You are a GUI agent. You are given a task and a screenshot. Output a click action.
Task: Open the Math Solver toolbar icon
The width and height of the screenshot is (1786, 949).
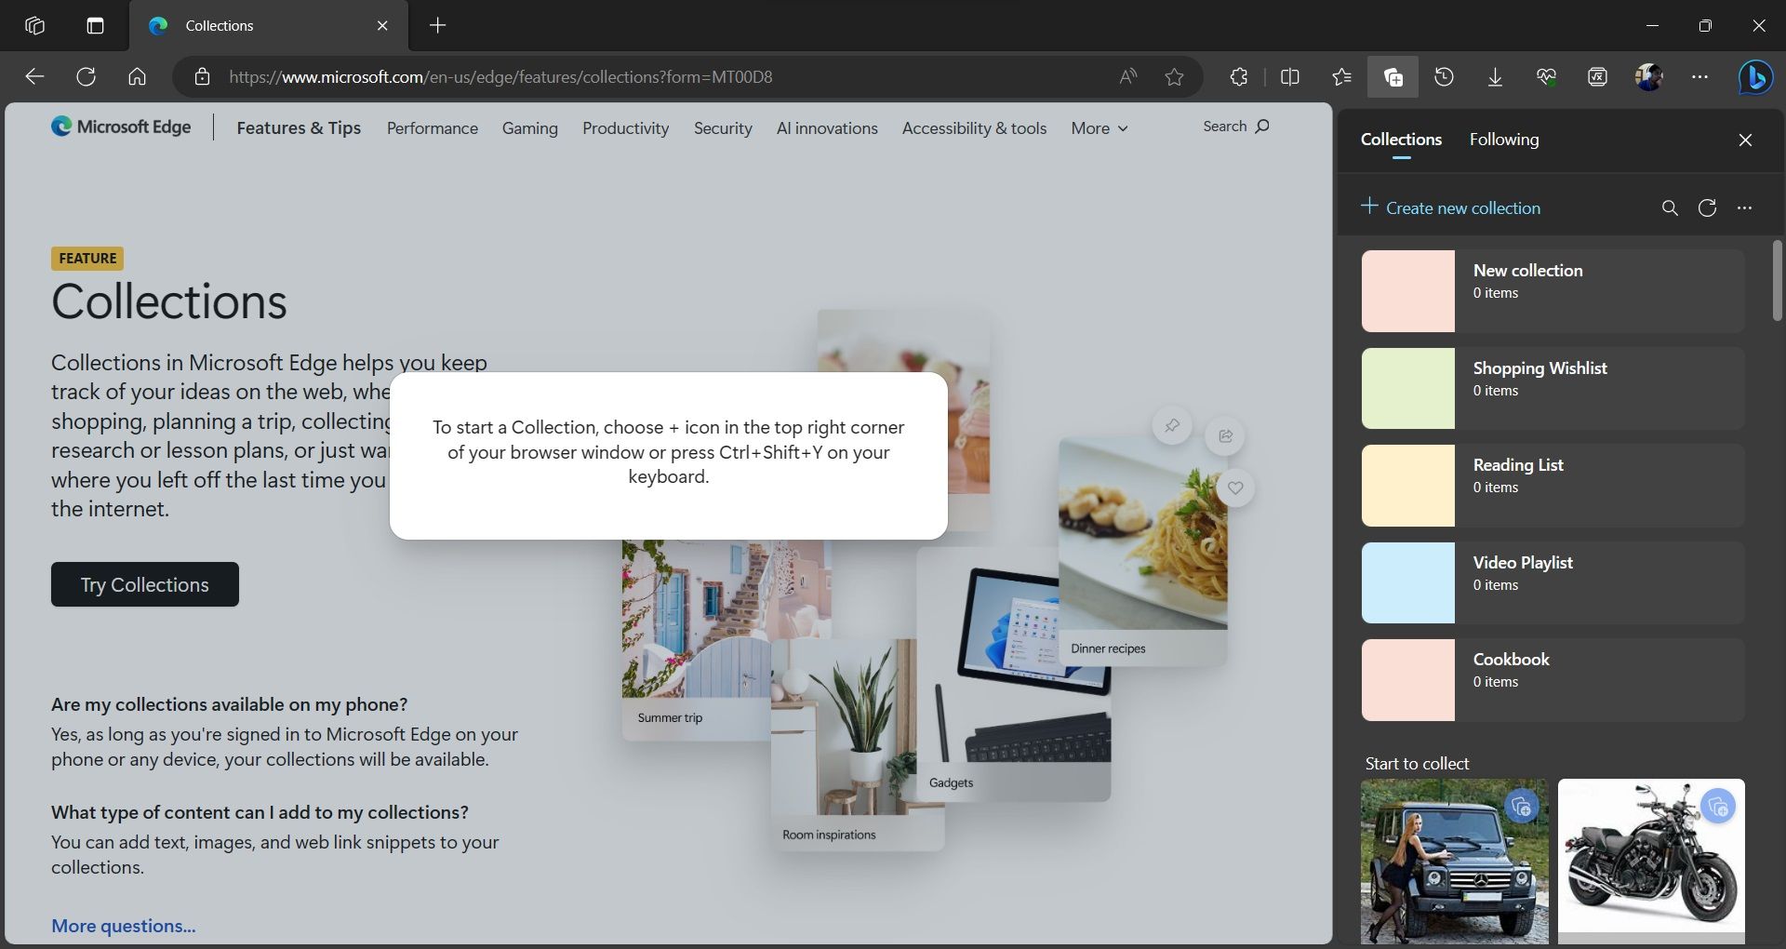coord(1596,76)
